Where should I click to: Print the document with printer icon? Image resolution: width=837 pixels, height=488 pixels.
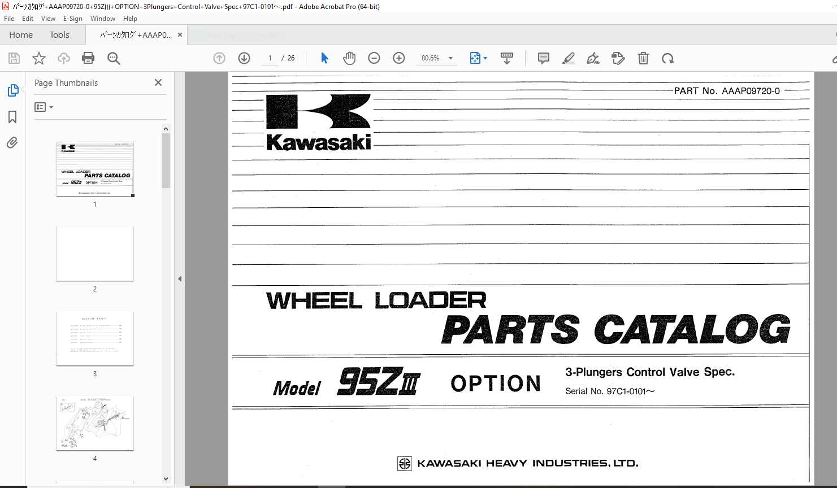(88, 58)
